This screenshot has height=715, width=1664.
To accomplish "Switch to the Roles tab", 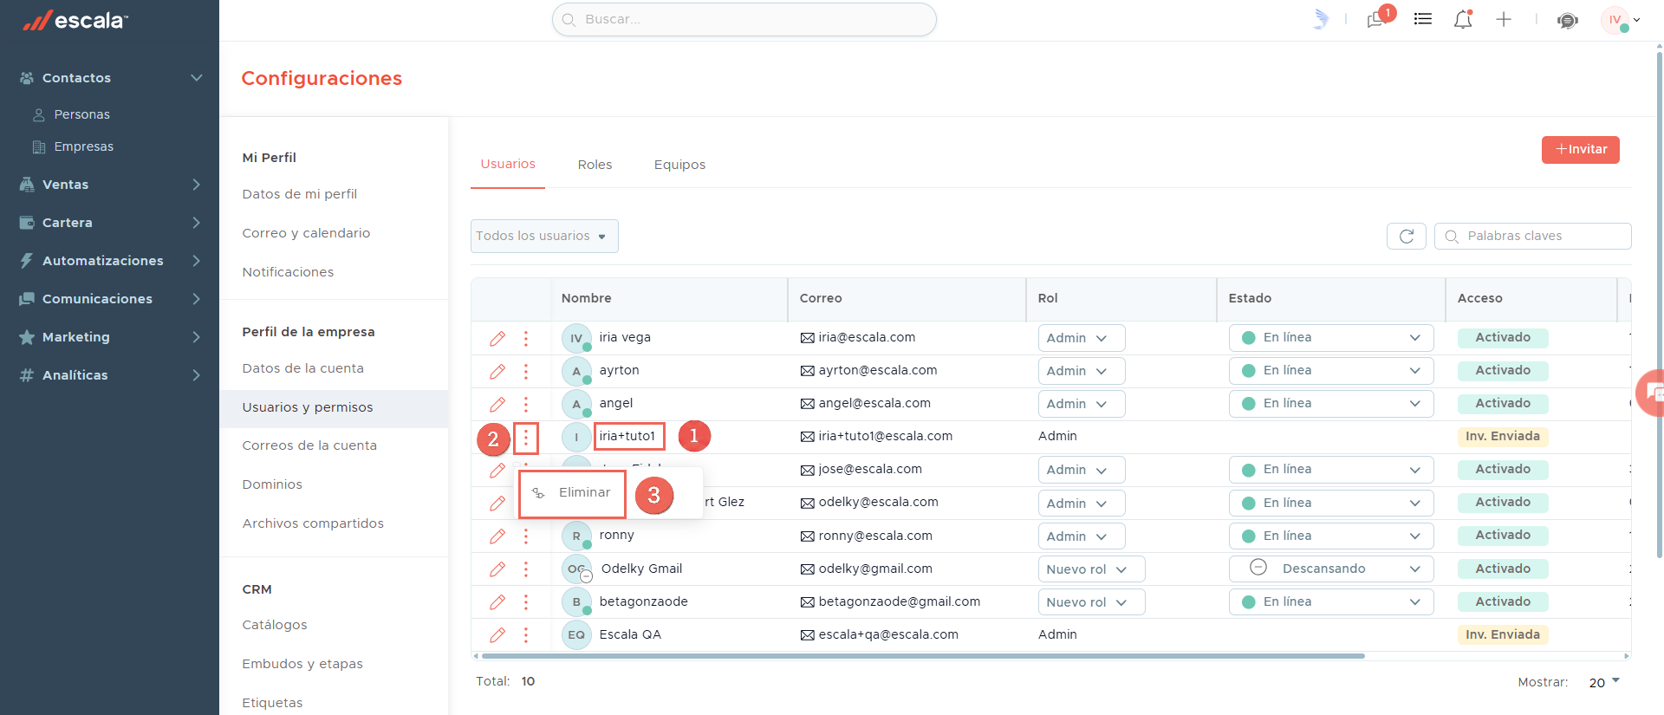I will pos(595,165).
